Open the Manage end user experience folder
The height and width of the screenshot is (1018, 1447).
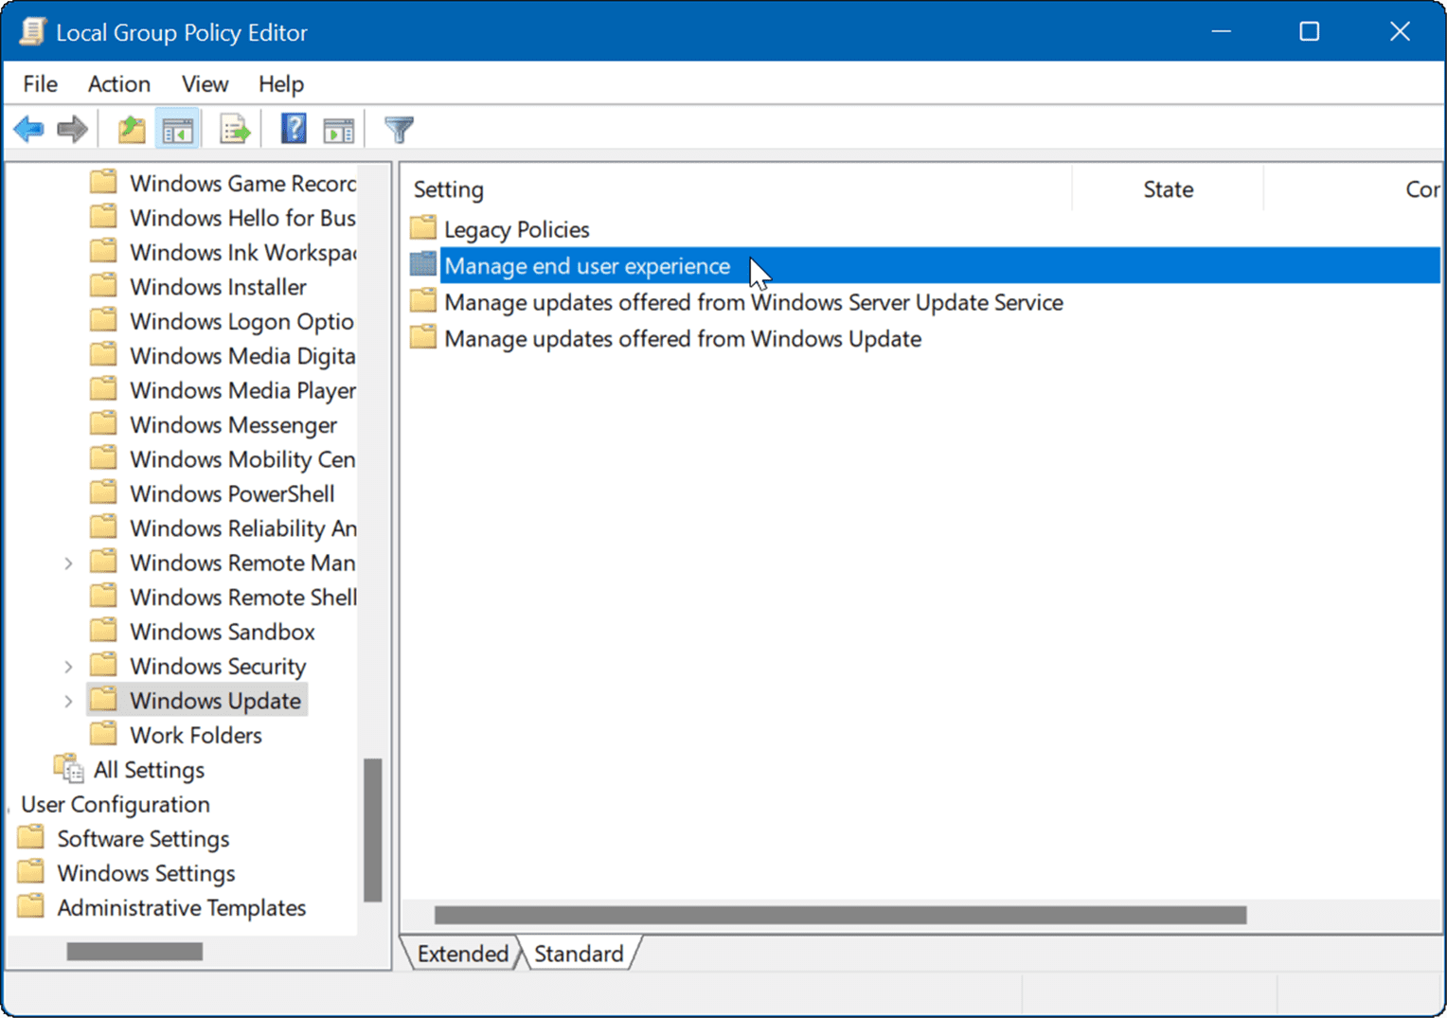point(587,266)
